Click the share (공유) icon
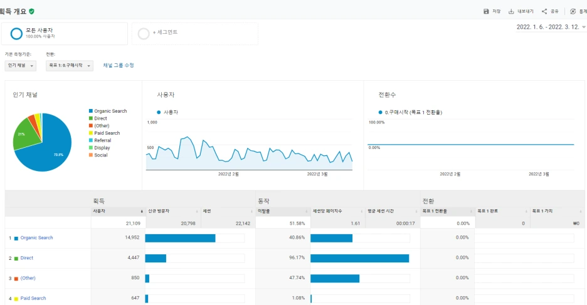Screen dimensions: 587x305 [544, 11]
